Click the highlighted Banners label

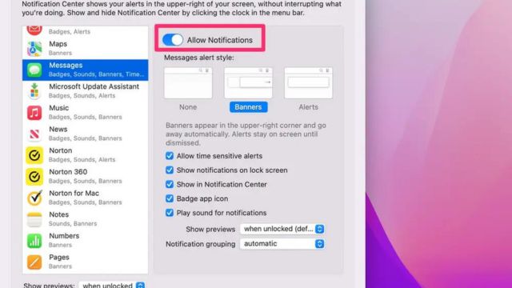coord(249,107)
